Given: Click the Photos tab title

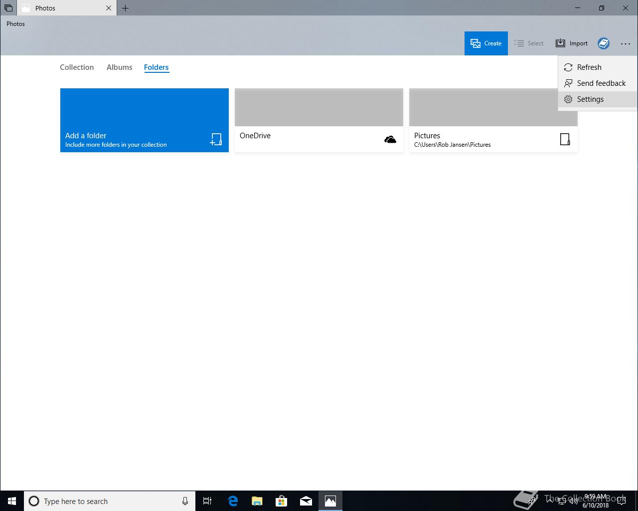Looking at the screenshot, I should (x=45, y=8).
